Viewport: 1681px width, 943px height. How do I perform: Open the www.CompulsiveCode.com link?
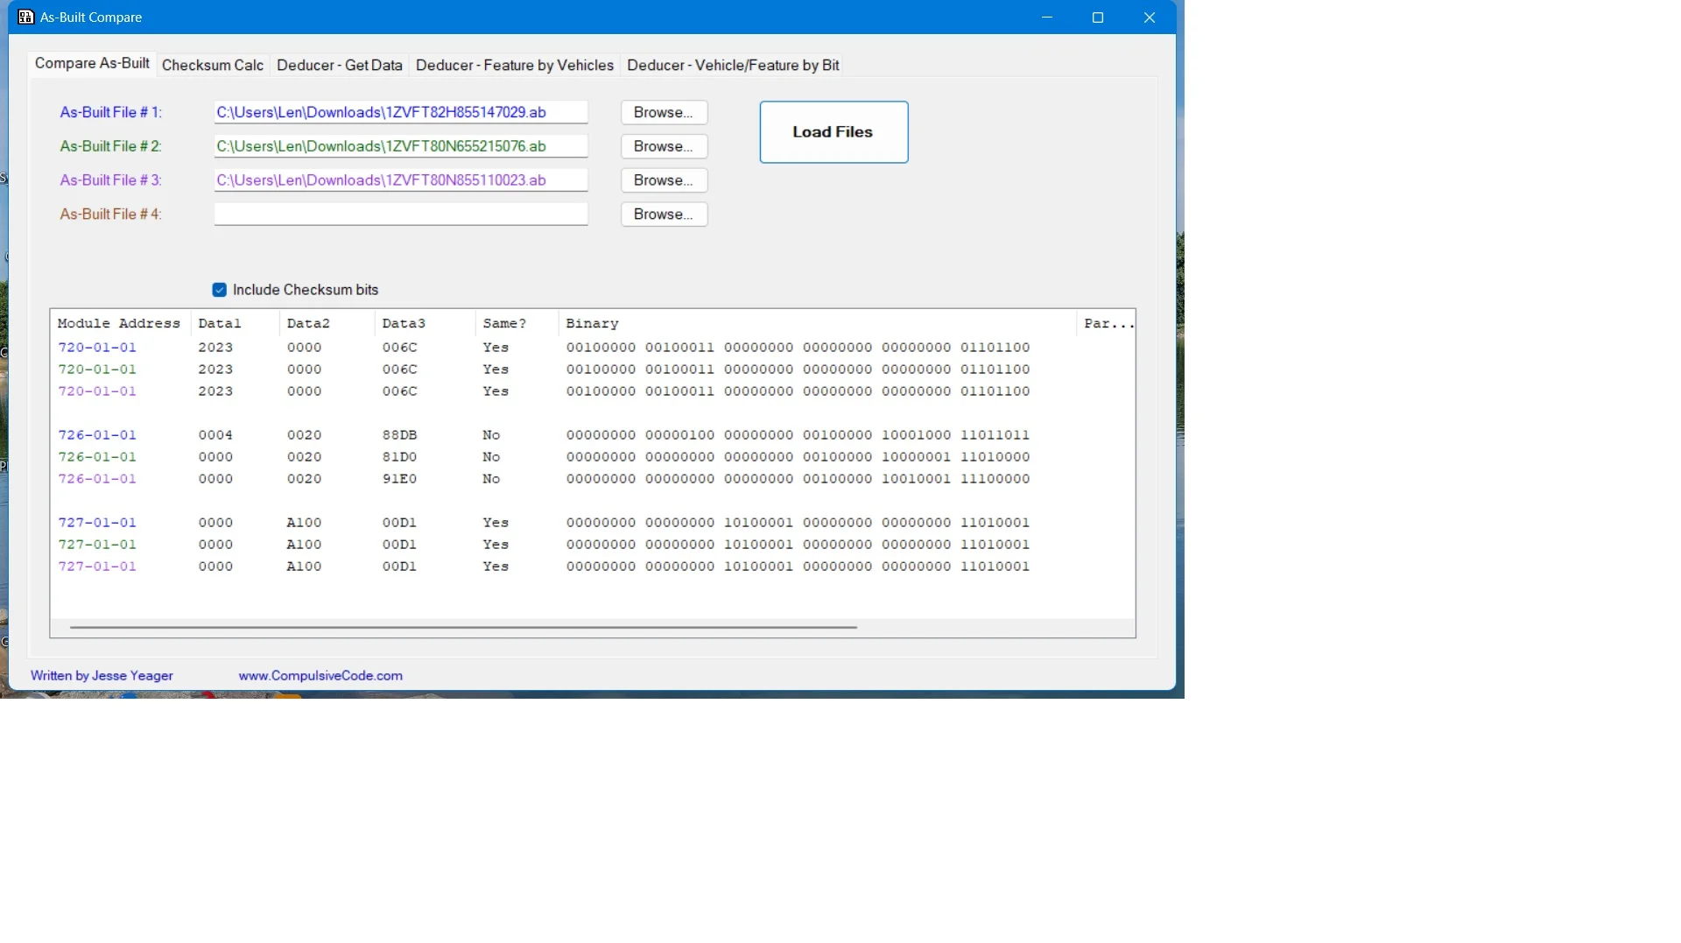[x=320, y=676]
